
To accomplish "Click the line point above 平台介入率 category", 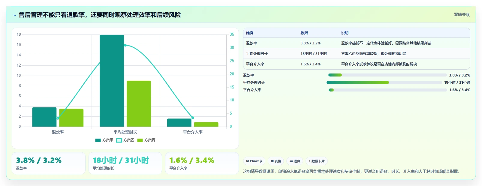I will point(193,118).
